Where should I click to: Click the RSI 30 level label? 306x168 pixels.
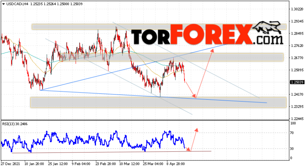[292, 149]
